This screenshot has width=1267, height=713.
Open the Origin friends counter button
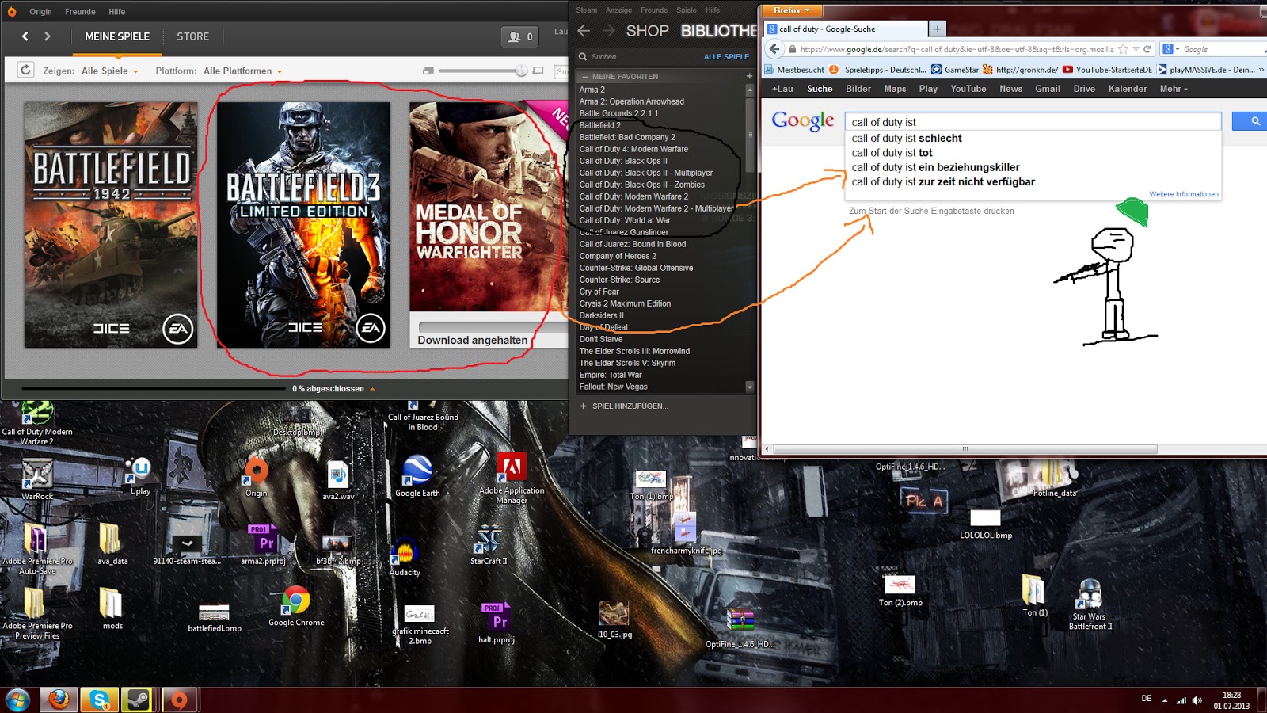[x=520, y=36]
